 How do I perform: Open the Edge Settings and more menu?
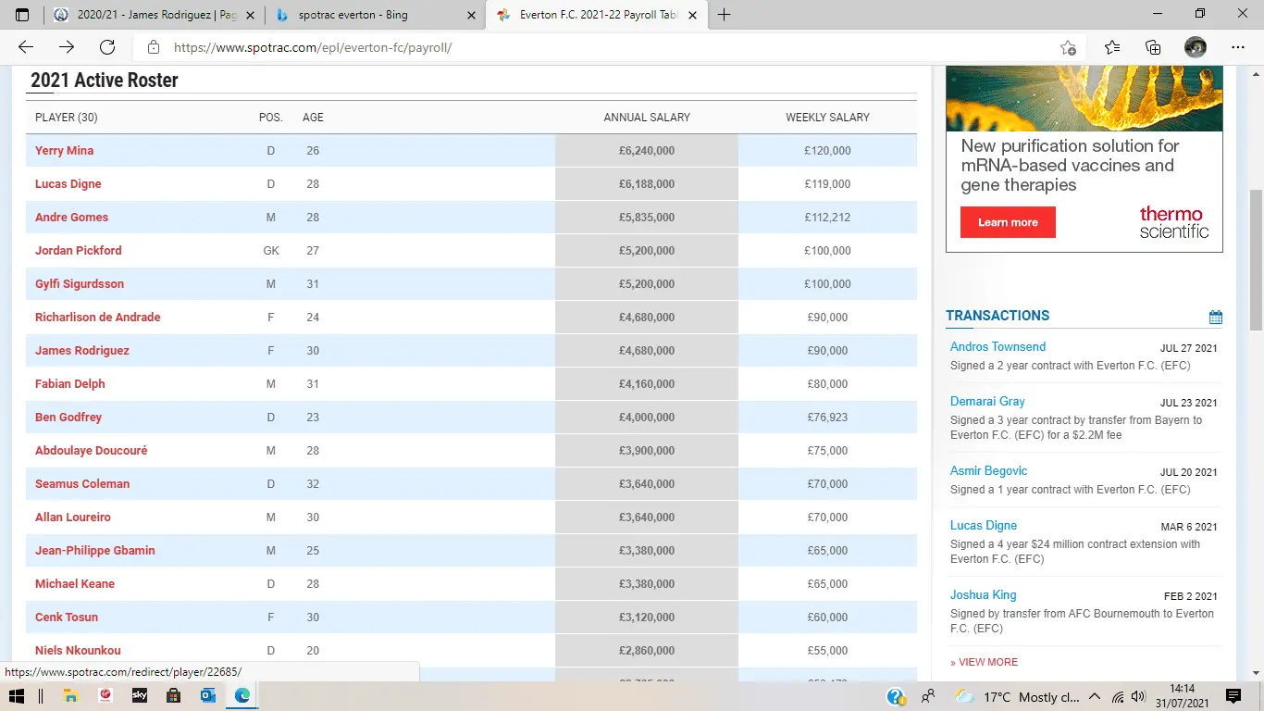click(x=1238, y=47)
